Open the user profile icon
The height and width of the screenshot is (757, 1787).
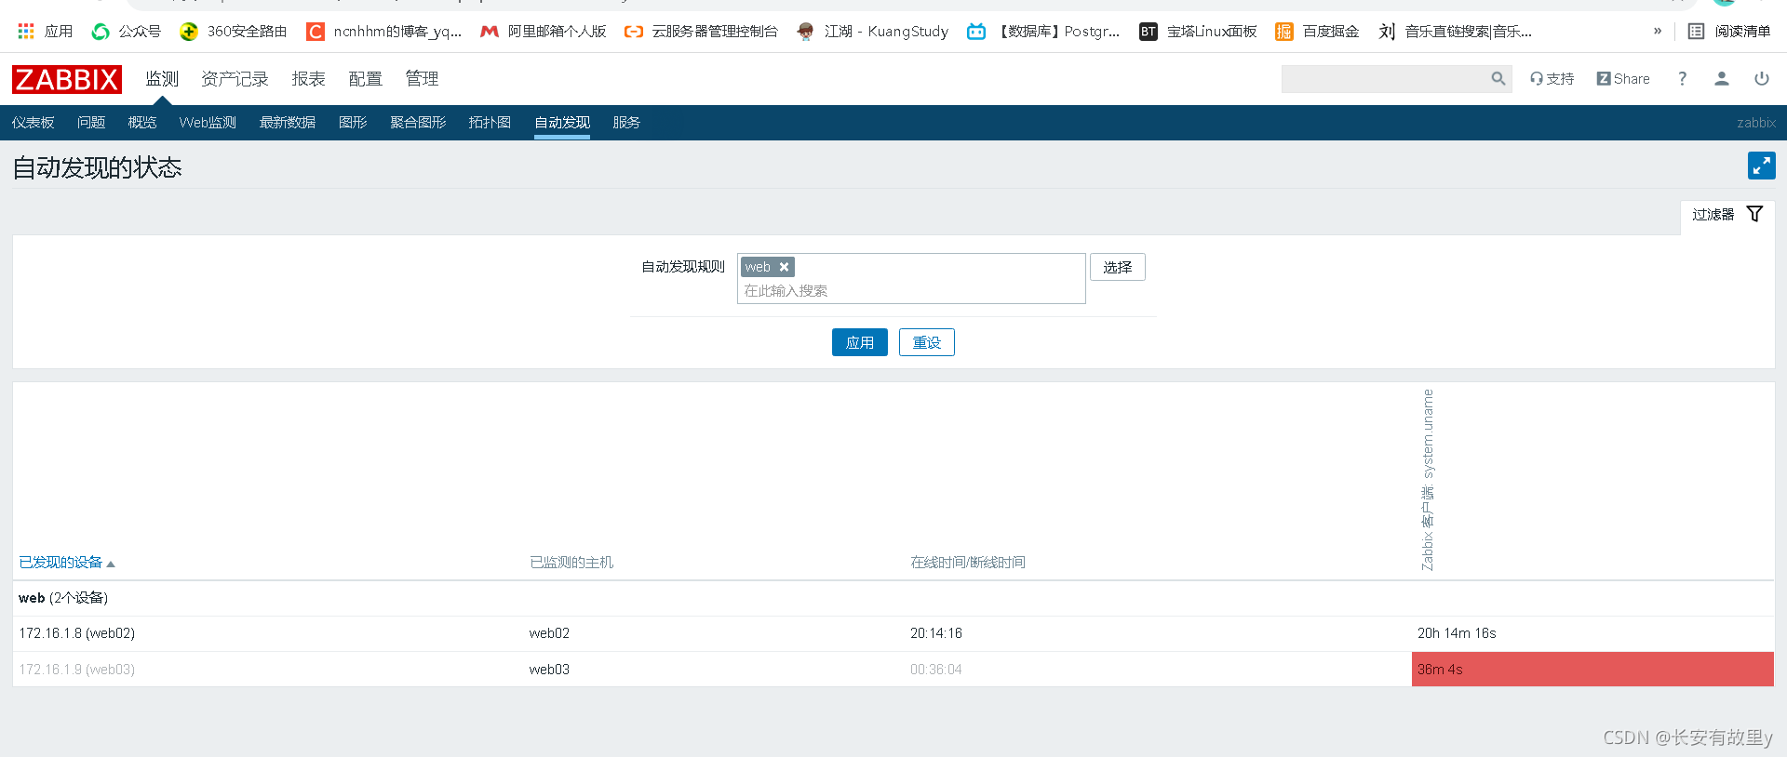(1722, 79)
